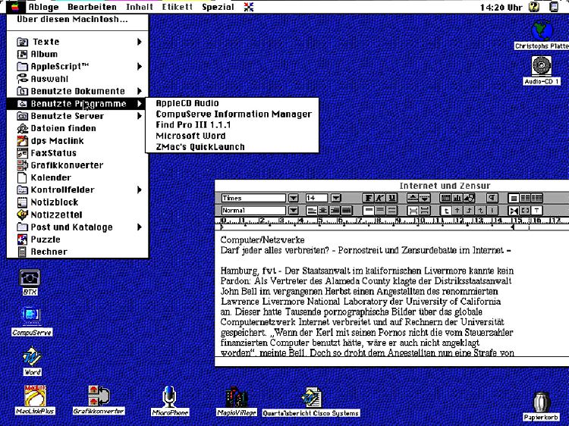Choose single line spacing in the ruler
The width and height of the screenshot is (569, 426).
368,210
